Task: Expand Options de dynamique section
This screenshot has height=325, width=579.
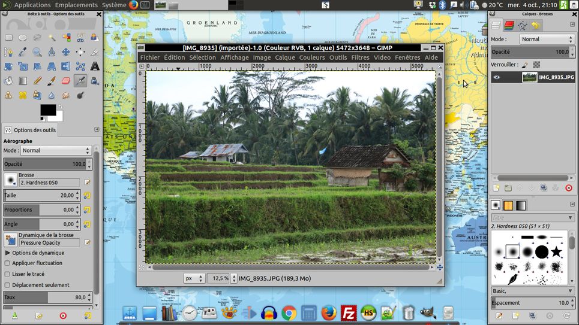Action: click(x=8, y=253)
